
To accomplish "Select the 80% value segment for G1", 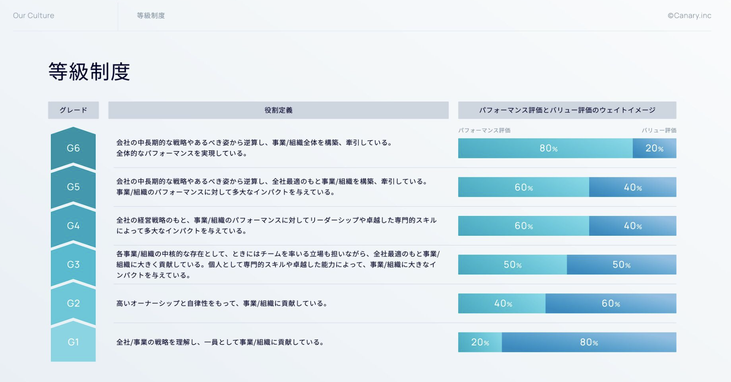I will [589, 342].
